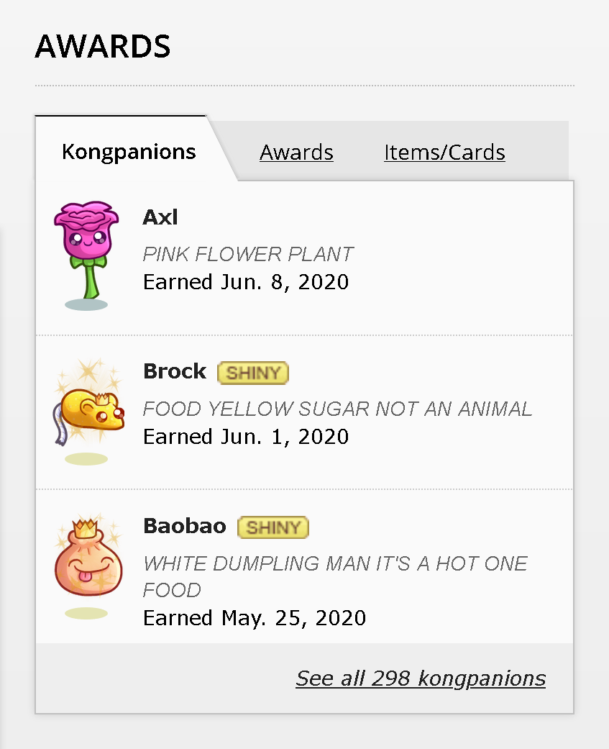Click Baobao's WHITE DUMPLING MAN description
Image resolution: width=609 pixels, height=749 pixels.
point(335,563)
